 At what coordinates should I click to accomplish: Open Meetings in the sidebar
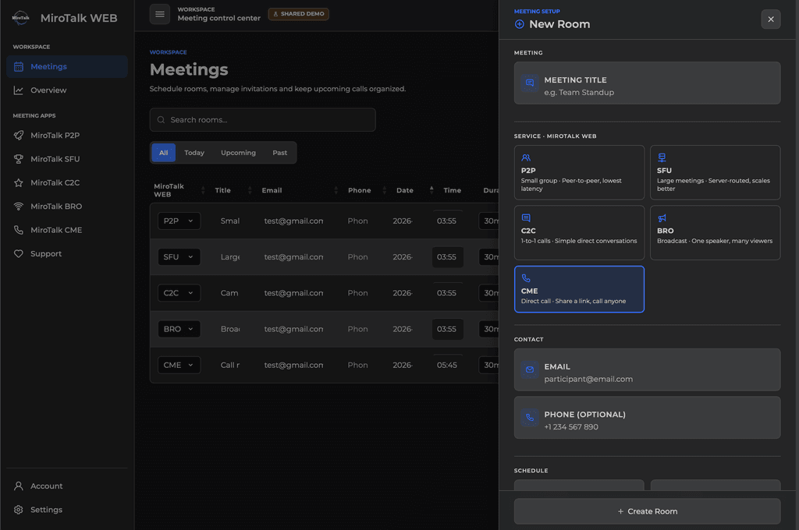tap(67, 67)
